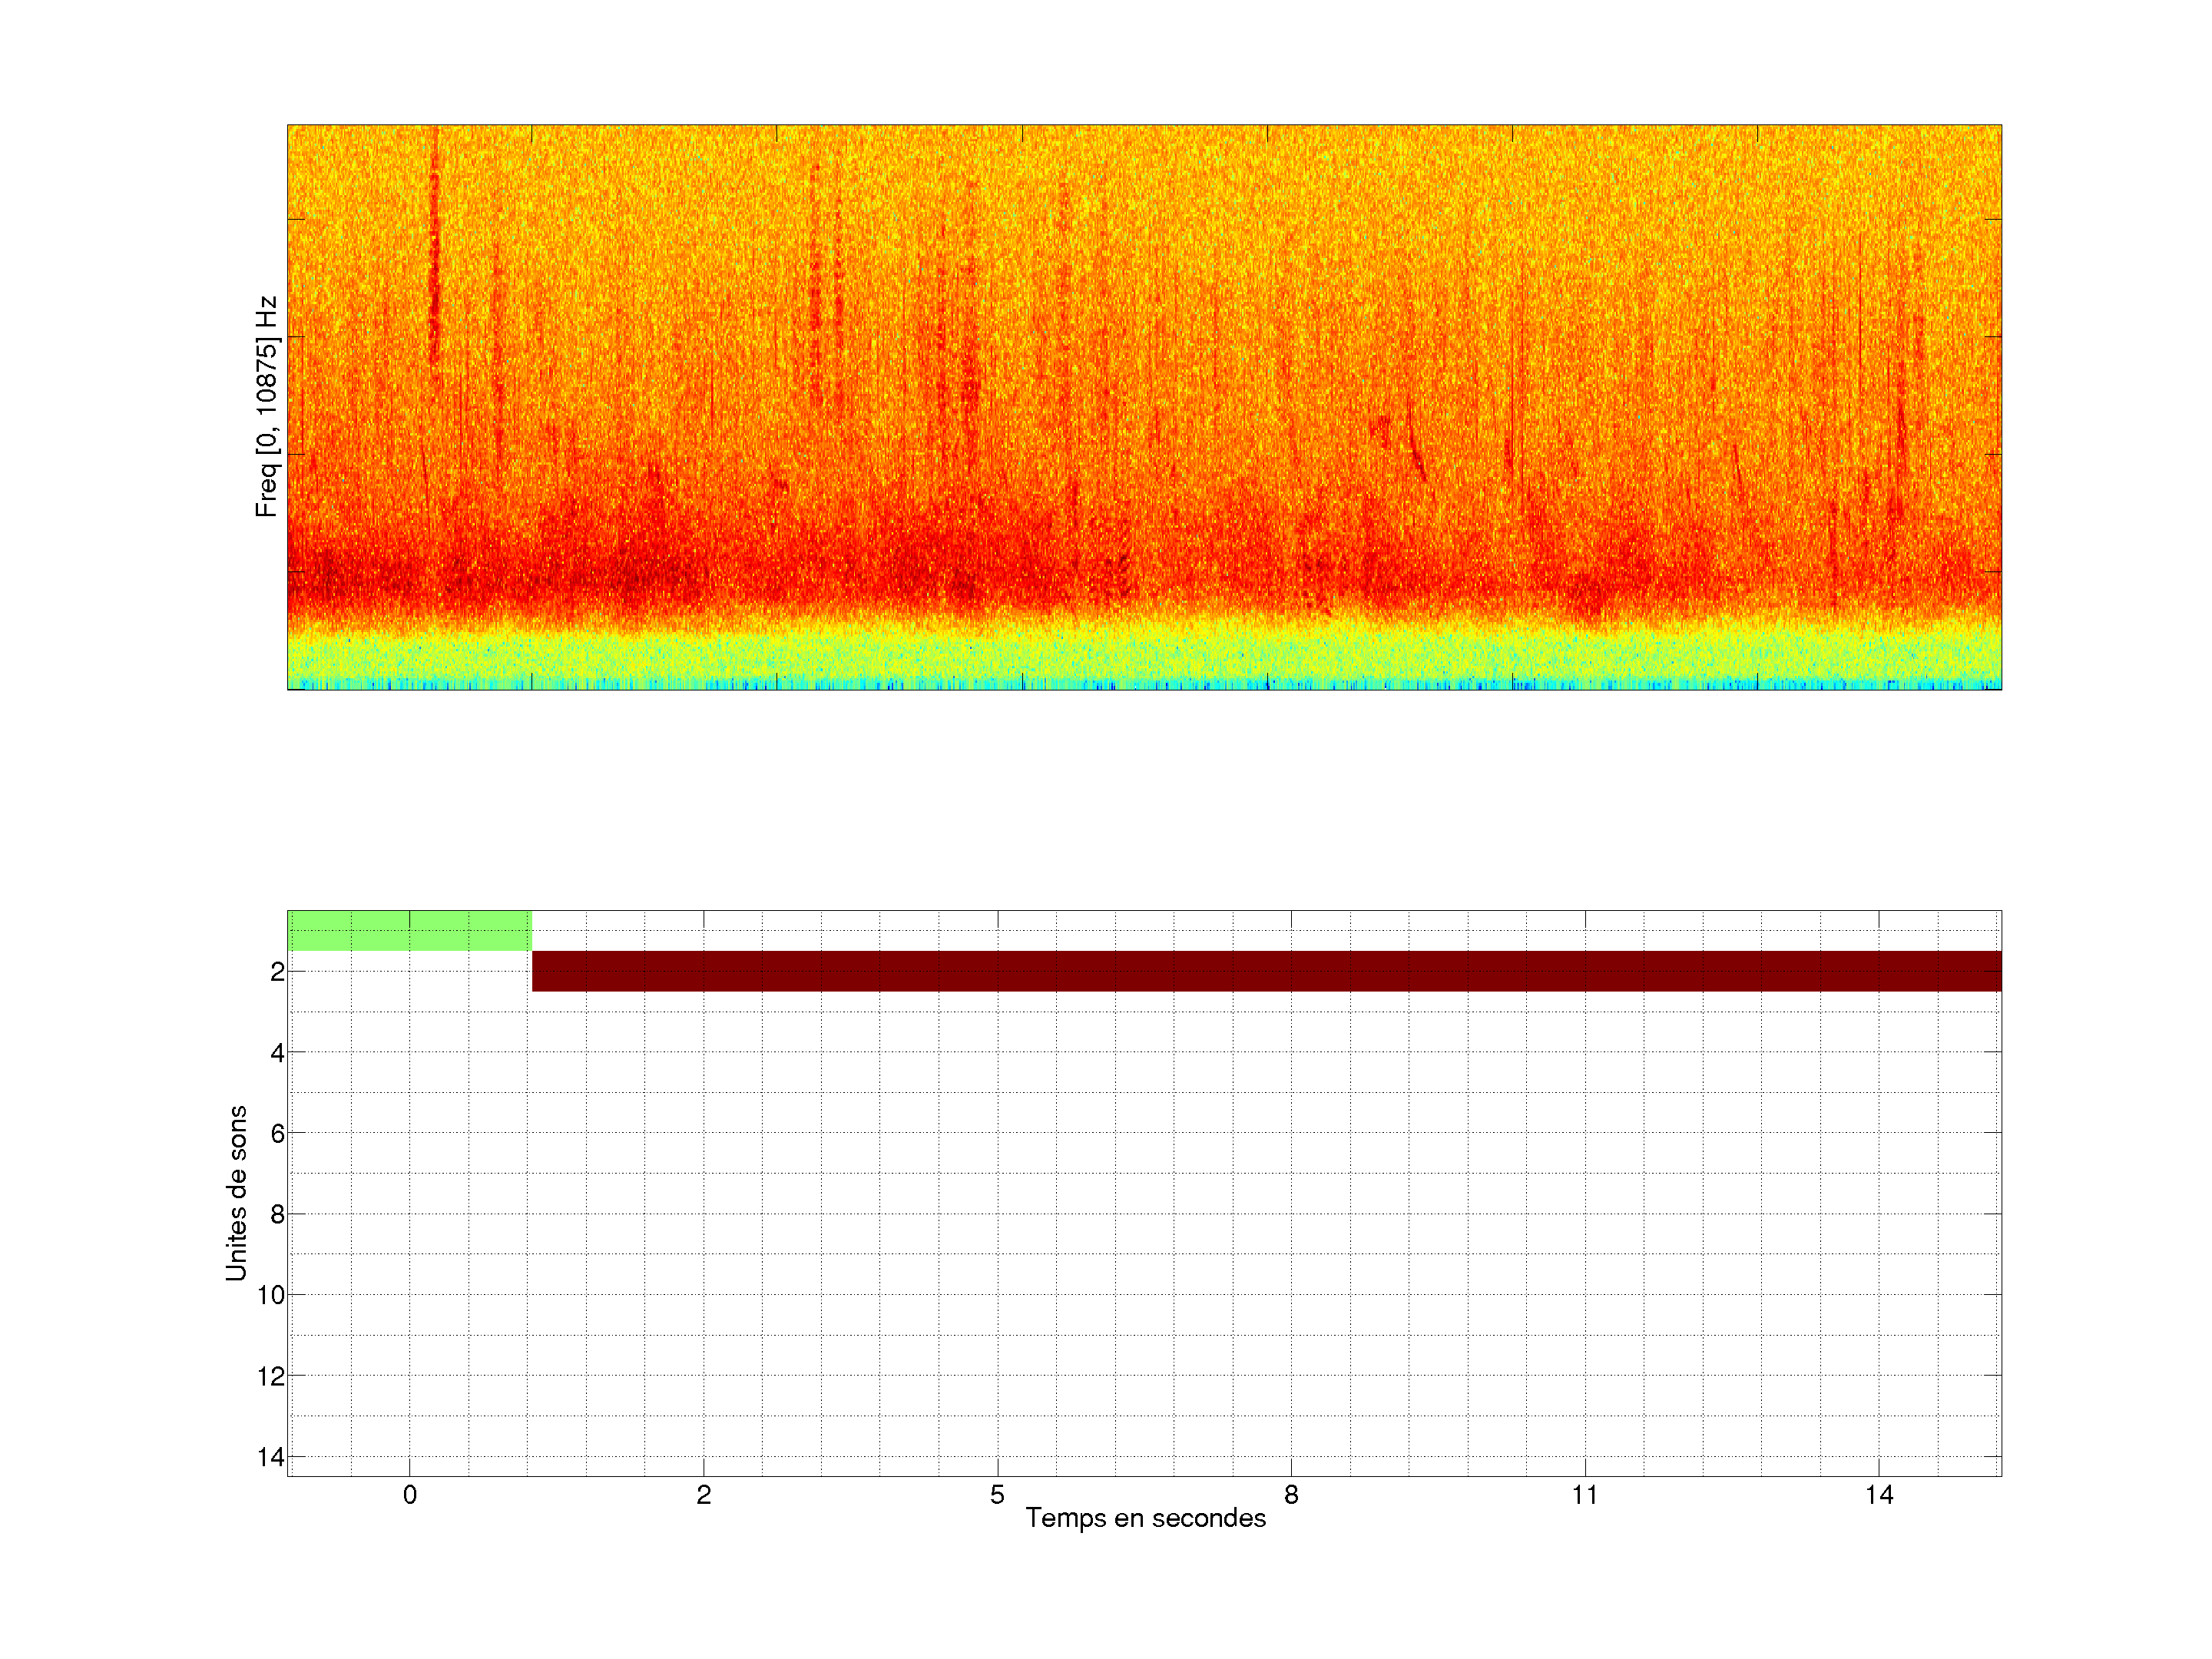
Task: Click the '4' tick label on units axis
Action: (277, 1052)
